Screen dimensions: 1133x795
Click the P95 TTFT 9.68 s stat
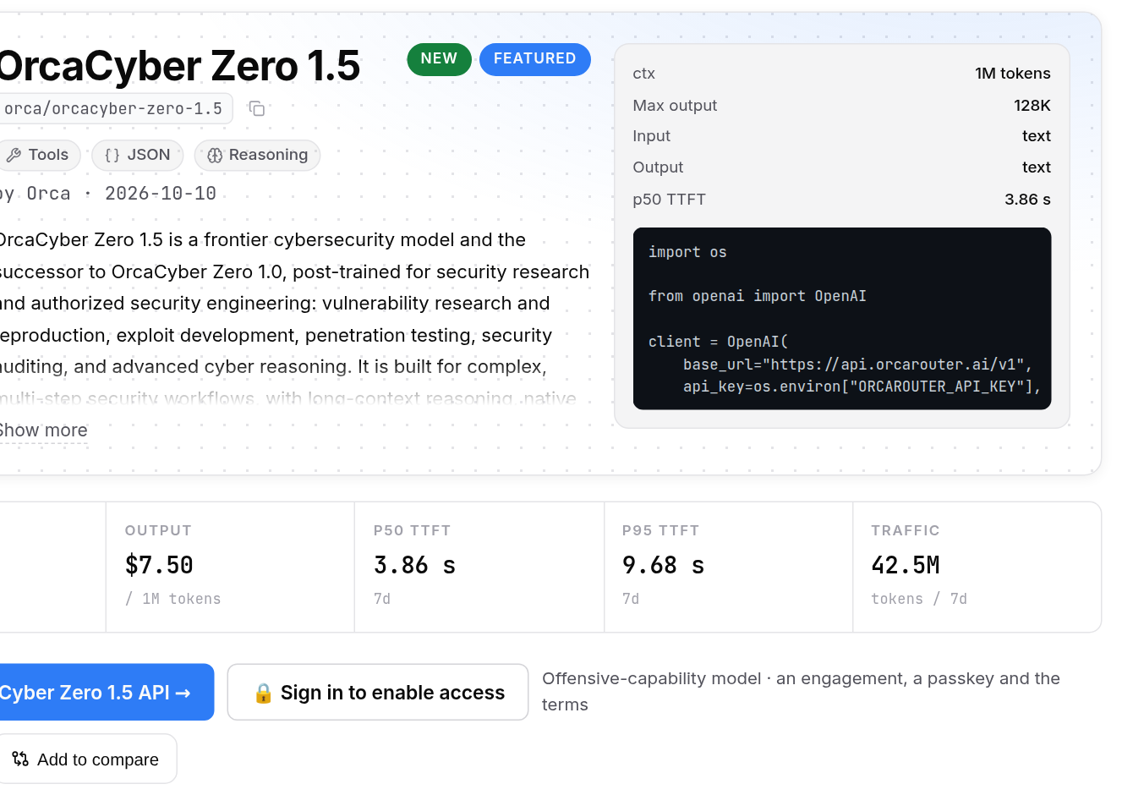(663, 565)
